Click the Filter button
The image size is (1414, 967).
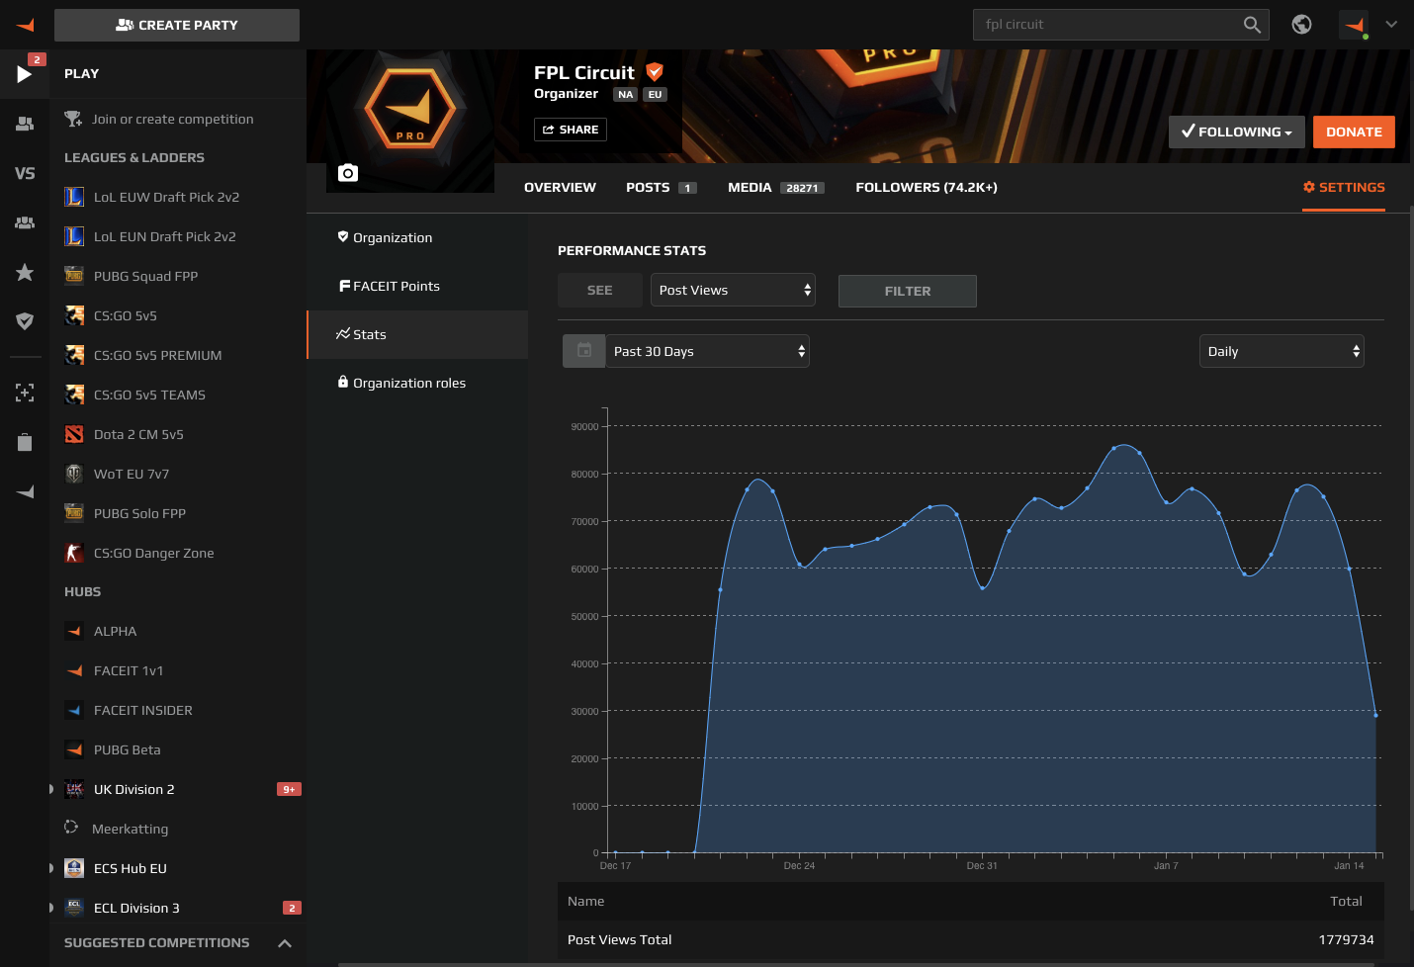click(908, 291)
